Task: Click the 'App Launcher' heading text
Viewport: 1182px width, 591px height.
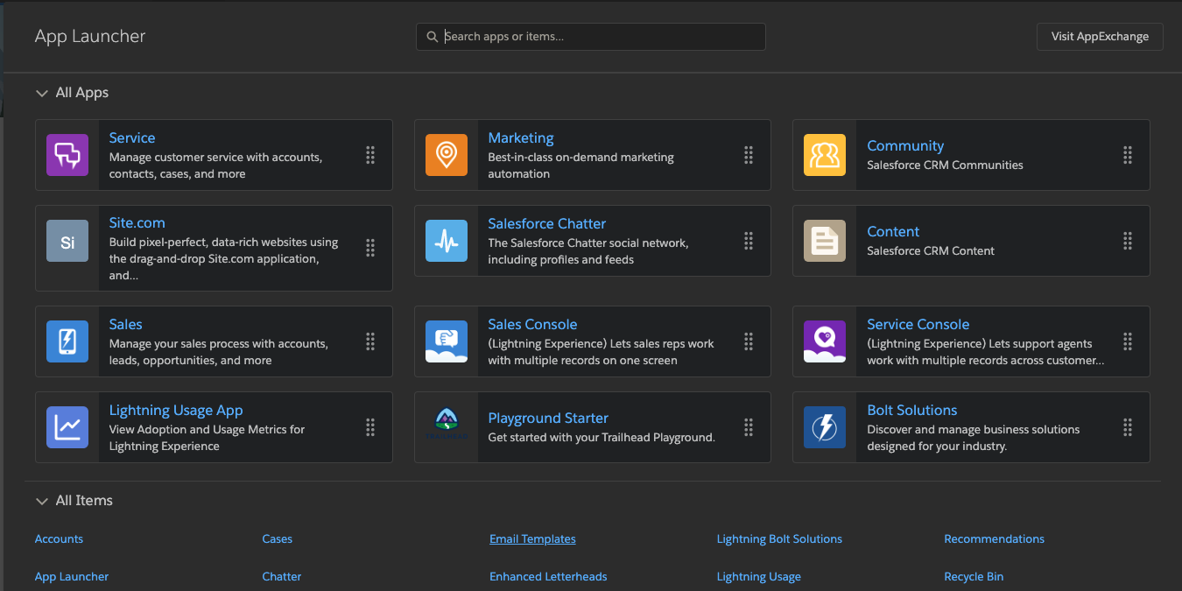Action: click(90, 36)
